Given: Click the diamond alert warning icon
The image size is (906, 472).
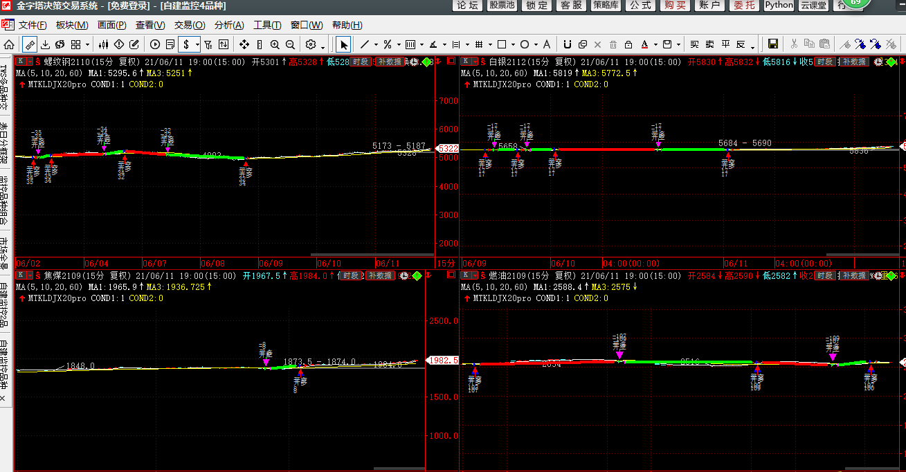Looking at the screenshot, I should tap(119, 44).
